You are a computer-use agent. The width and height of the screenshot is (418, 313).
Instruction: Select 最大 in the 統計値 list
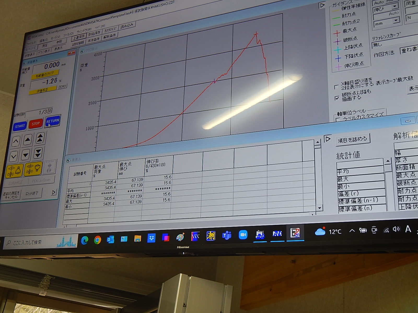361,179
